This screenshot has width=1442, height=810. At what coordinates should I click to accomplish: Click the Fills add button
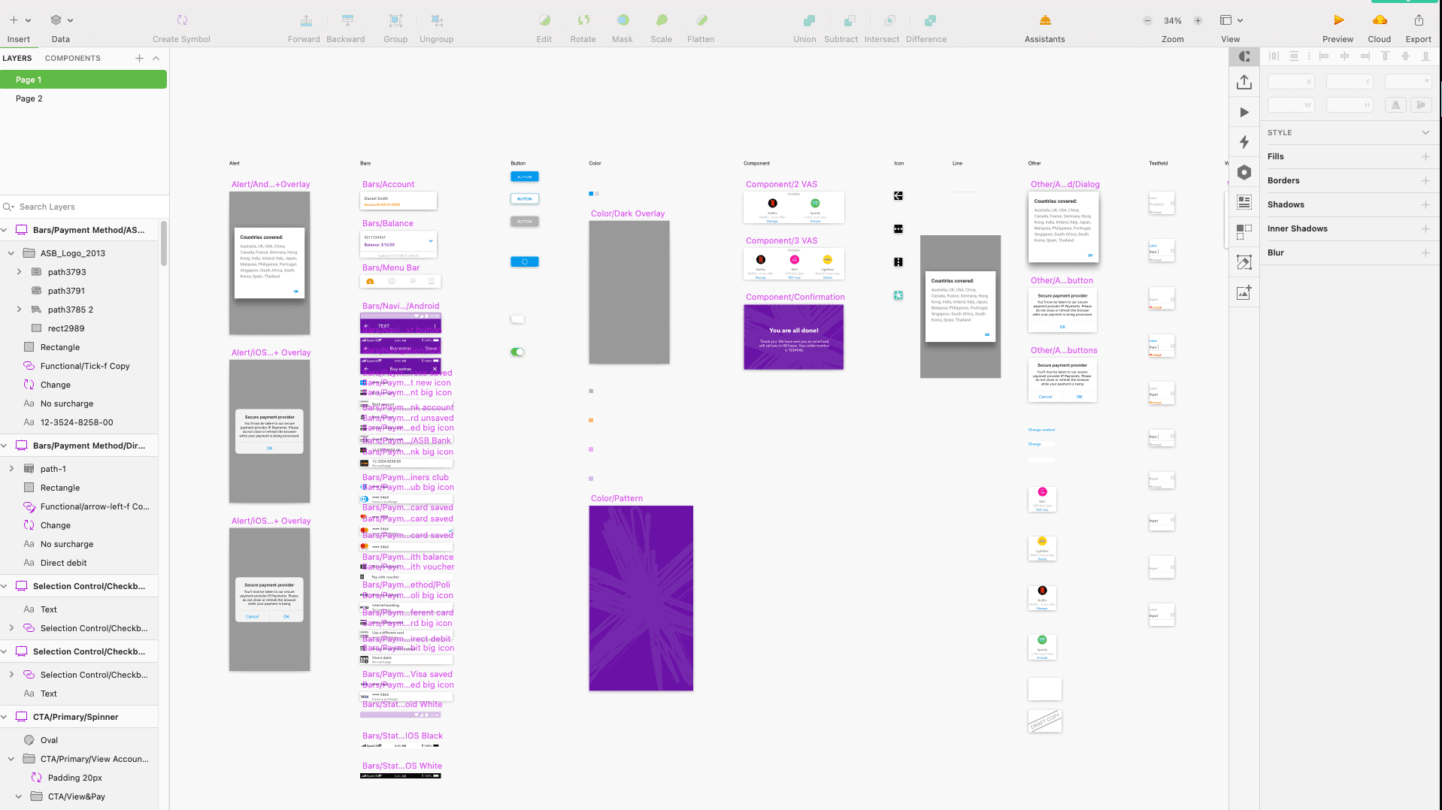tap(1425, 156)
